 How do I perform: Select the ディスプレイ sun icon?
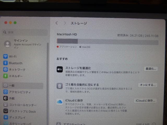click(6, 117)
